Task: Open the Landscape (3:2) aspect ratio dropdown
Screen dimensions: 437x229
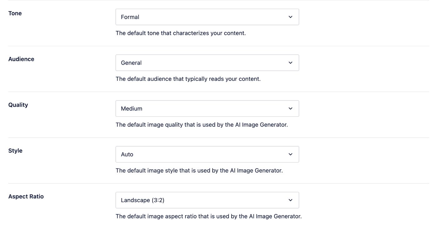Action: (207, 200)
